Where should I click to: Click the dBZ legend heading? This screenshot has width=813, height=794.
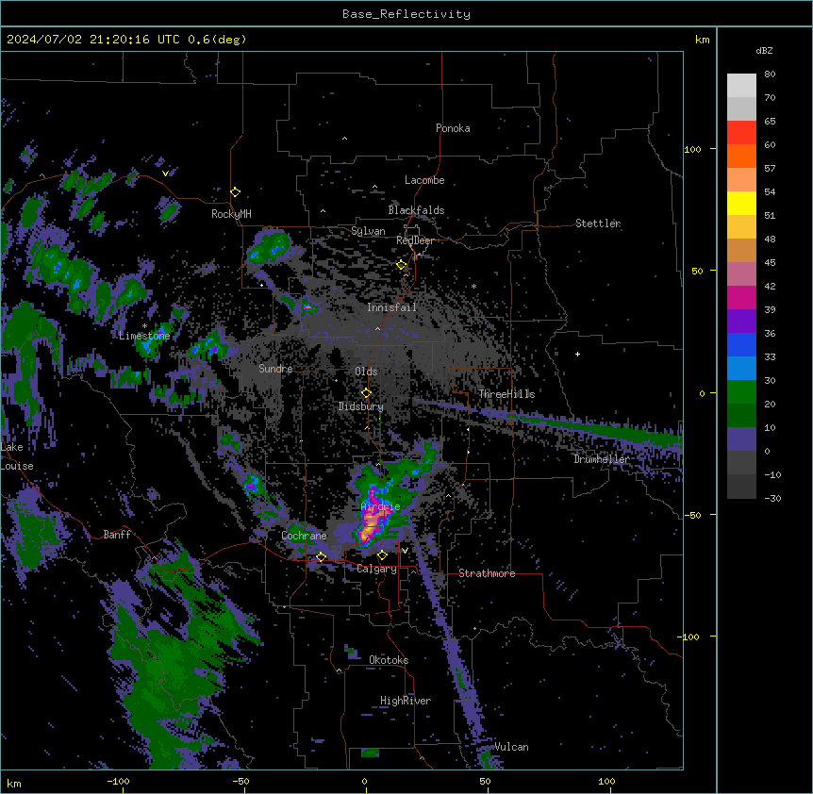[x=764, y=50]
